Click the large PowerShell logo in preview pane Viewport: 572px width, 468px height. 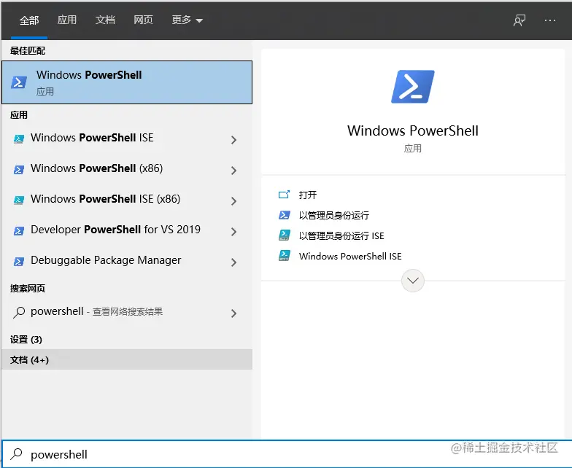[x=413, y=87]
